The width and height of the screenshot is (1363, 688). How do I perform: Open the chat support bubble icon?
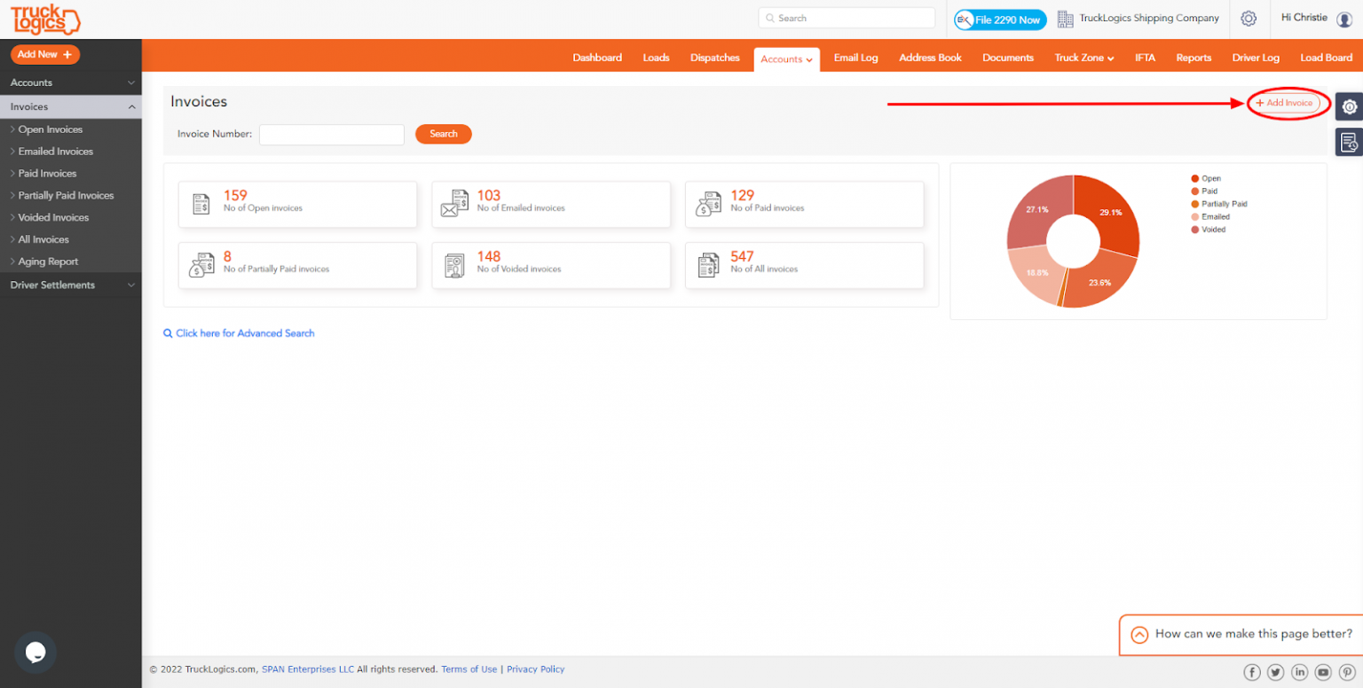coord(35,653)
